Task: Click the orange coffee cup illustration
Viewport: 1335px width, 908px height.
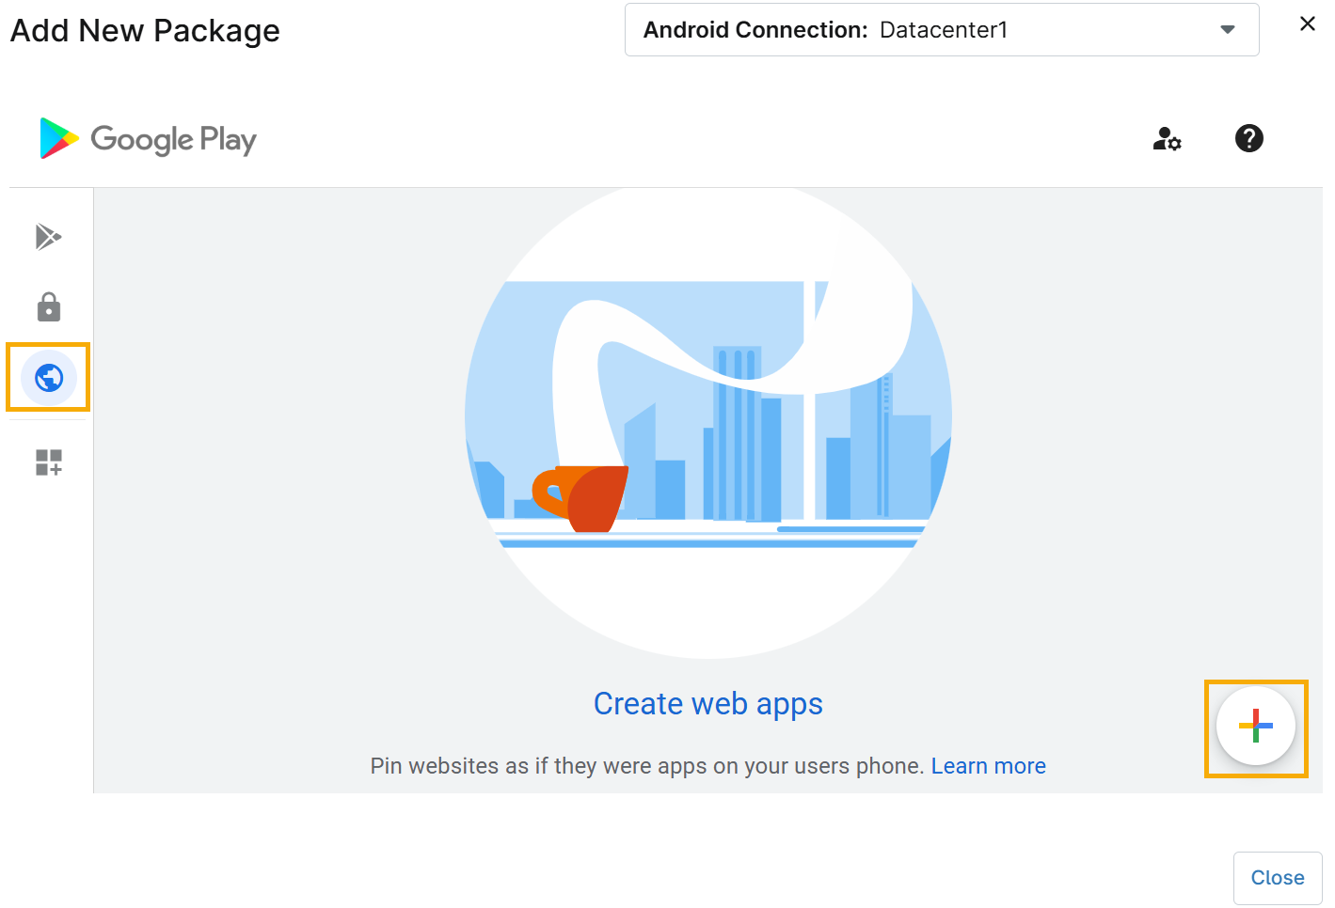Action: click(x=581, y=497)
